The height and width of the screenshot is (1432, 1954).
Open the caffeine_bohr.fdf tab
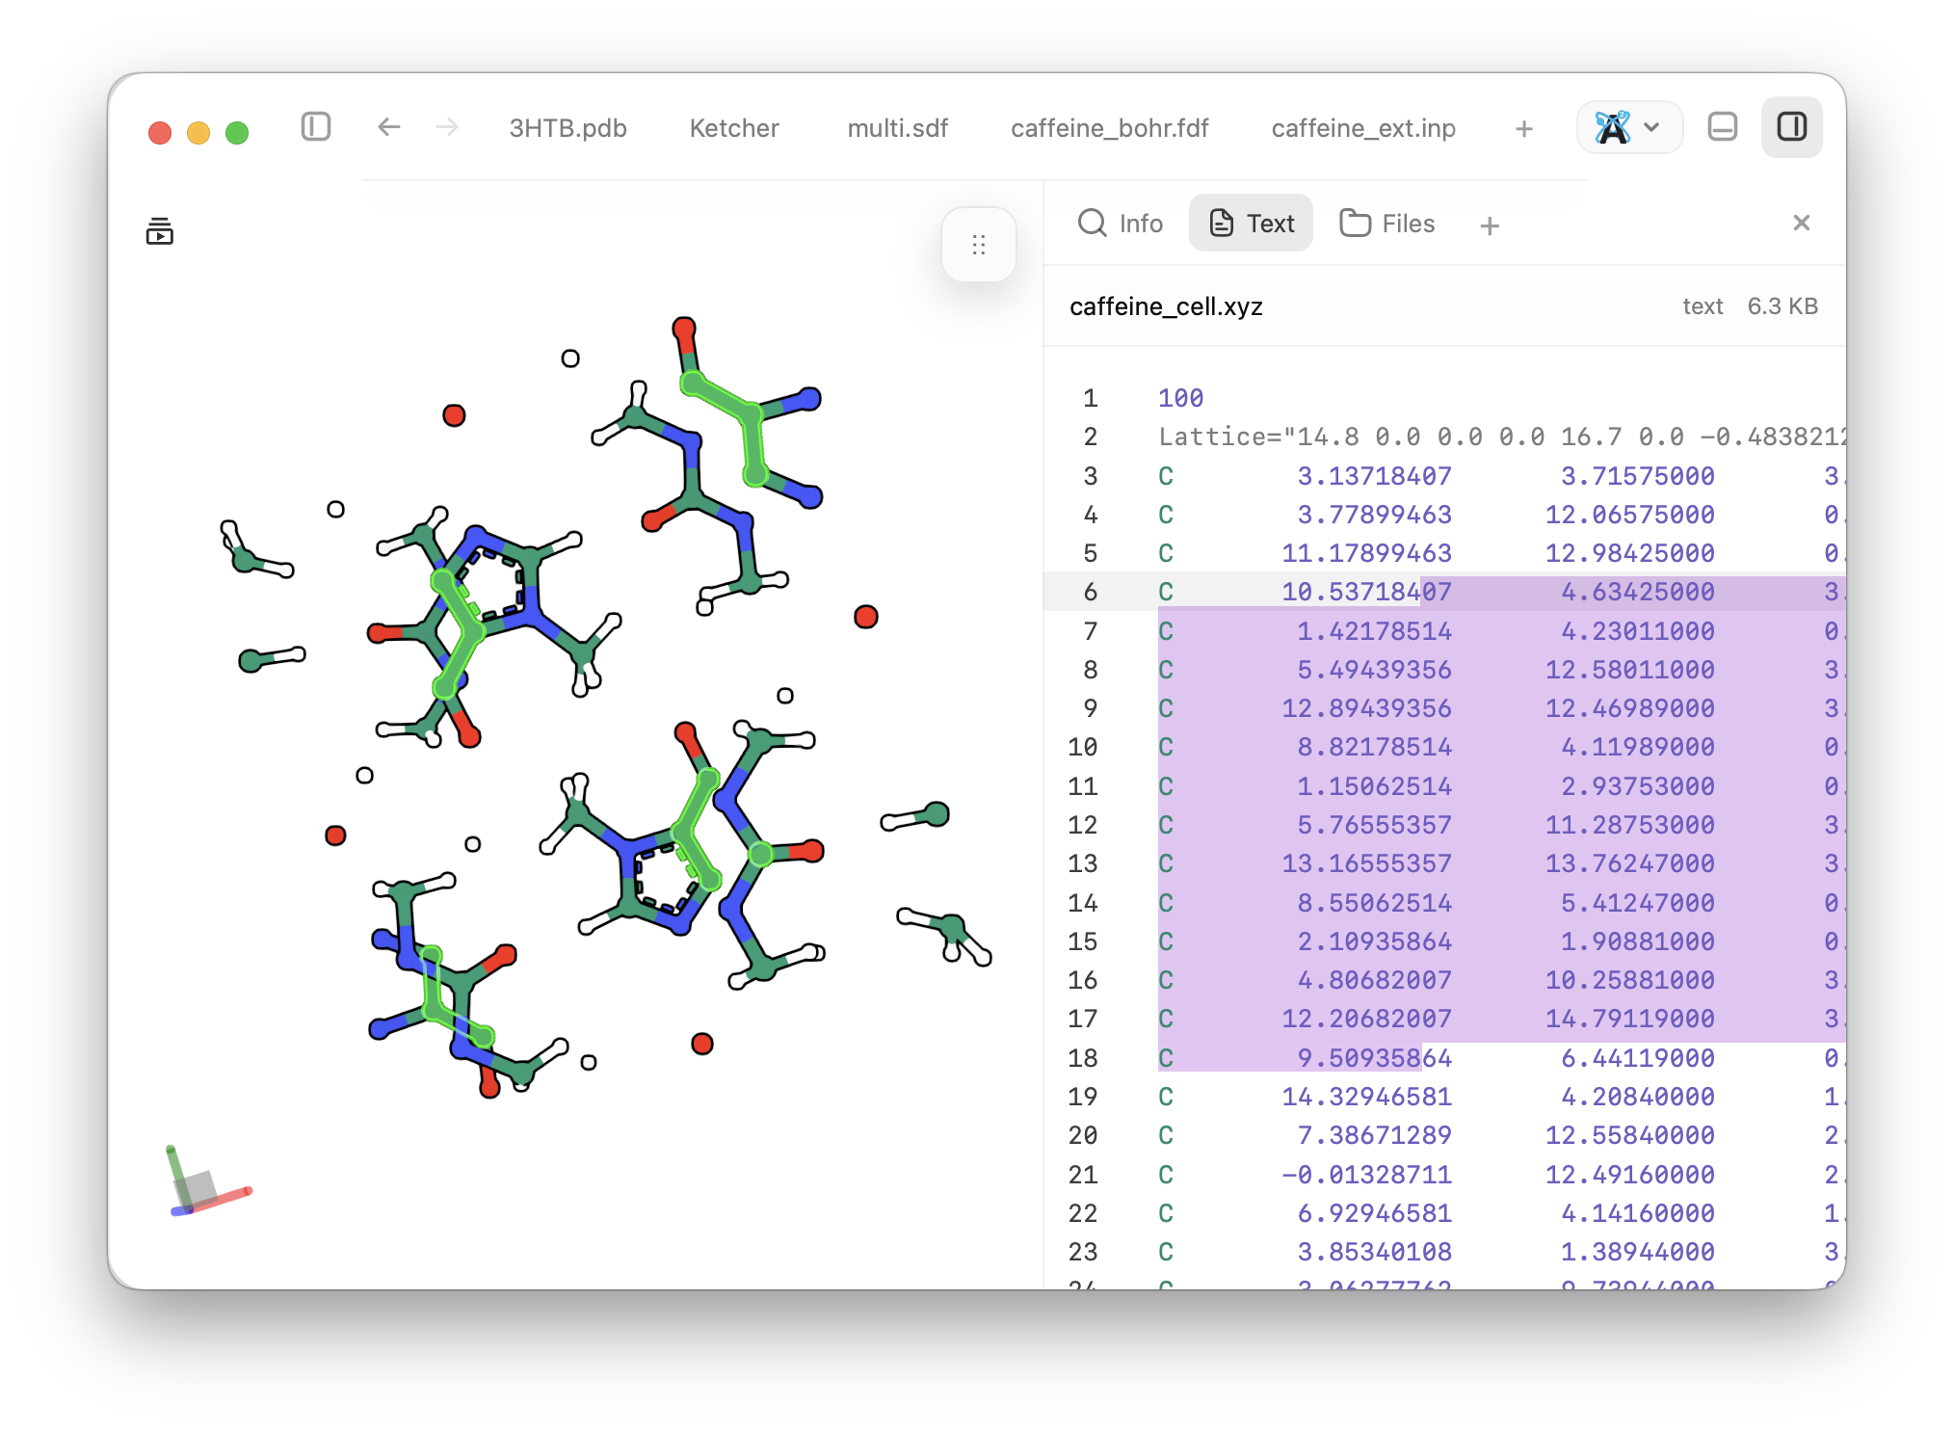pyautogui.click(x=1109, y=128)
